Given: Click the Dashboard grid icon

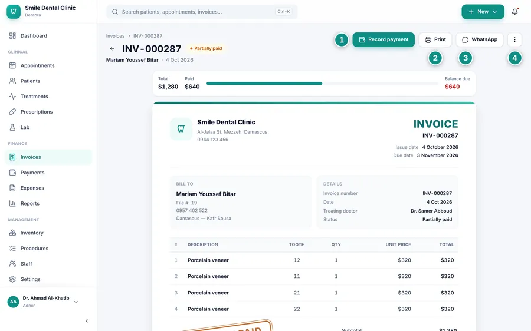Looking at the screenshot, I should (x=12, y=36).
